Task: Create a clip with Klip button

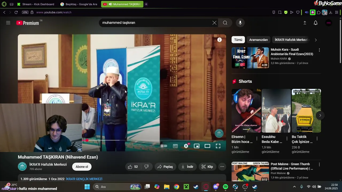Action: pos(207,167)
